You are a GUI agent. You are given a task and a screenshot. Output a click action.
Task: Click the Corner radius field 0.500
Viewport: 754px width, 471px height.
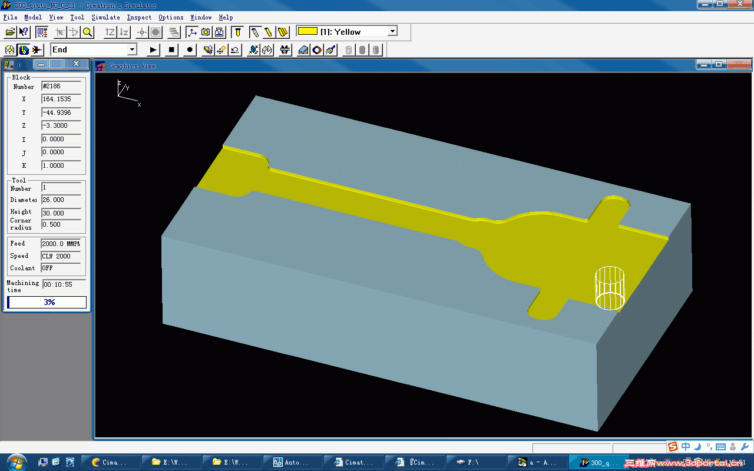click(61, 224)
